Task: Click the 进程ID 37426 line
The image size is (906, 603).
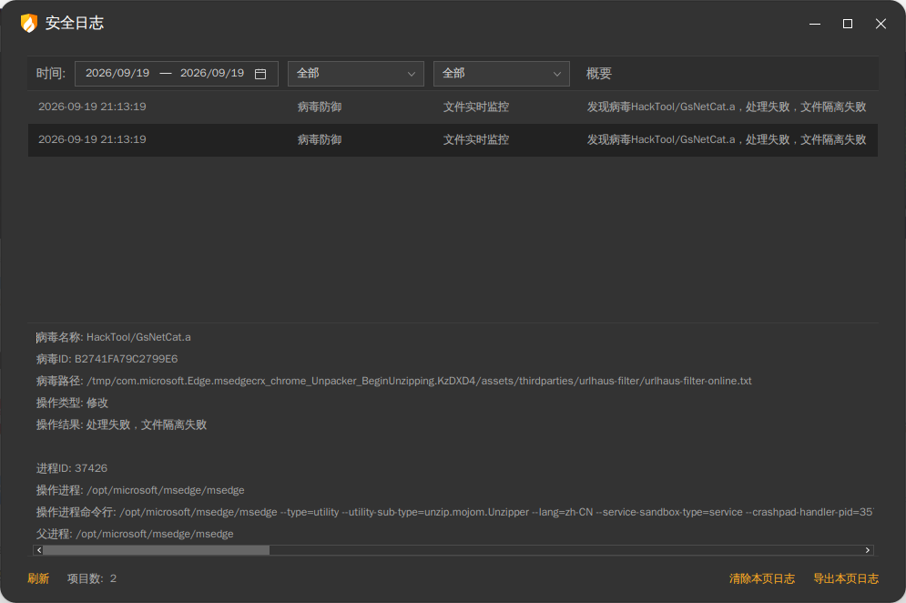Action: (72, 468)
